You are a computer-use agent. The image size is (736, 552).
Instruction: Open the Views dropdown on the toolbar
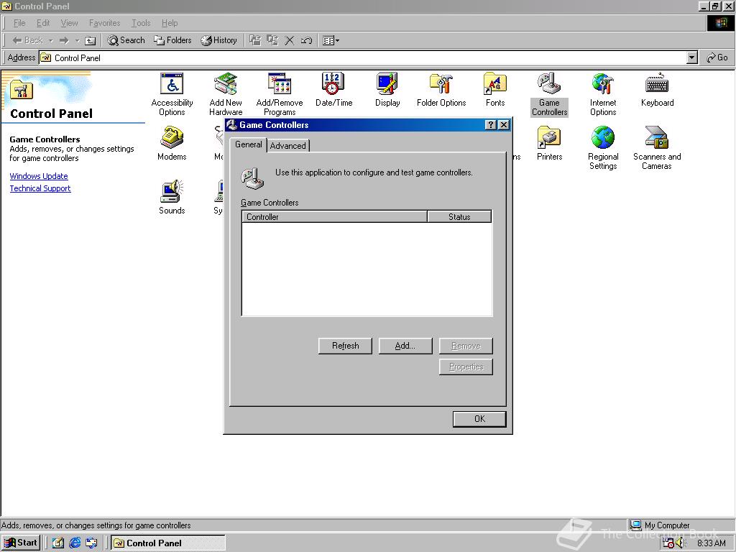coord(336,40)
